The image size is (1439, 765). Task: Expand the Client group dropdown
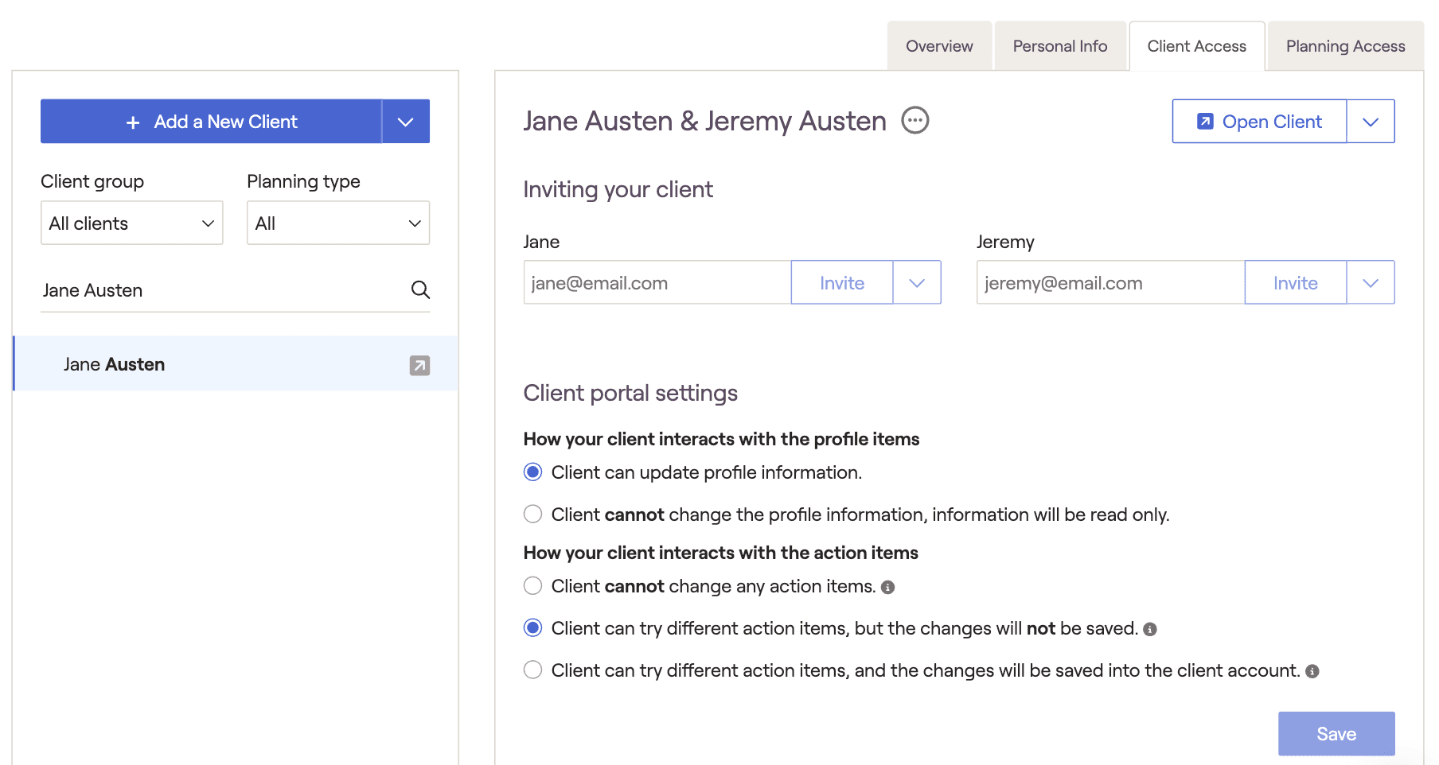point(131,223)
